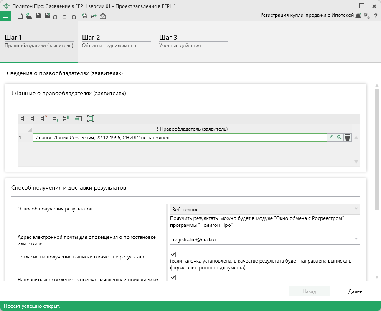Open the green hamburger main menu
The height and width of the screenshot is (311, 381).
click(x=5, y=16)
